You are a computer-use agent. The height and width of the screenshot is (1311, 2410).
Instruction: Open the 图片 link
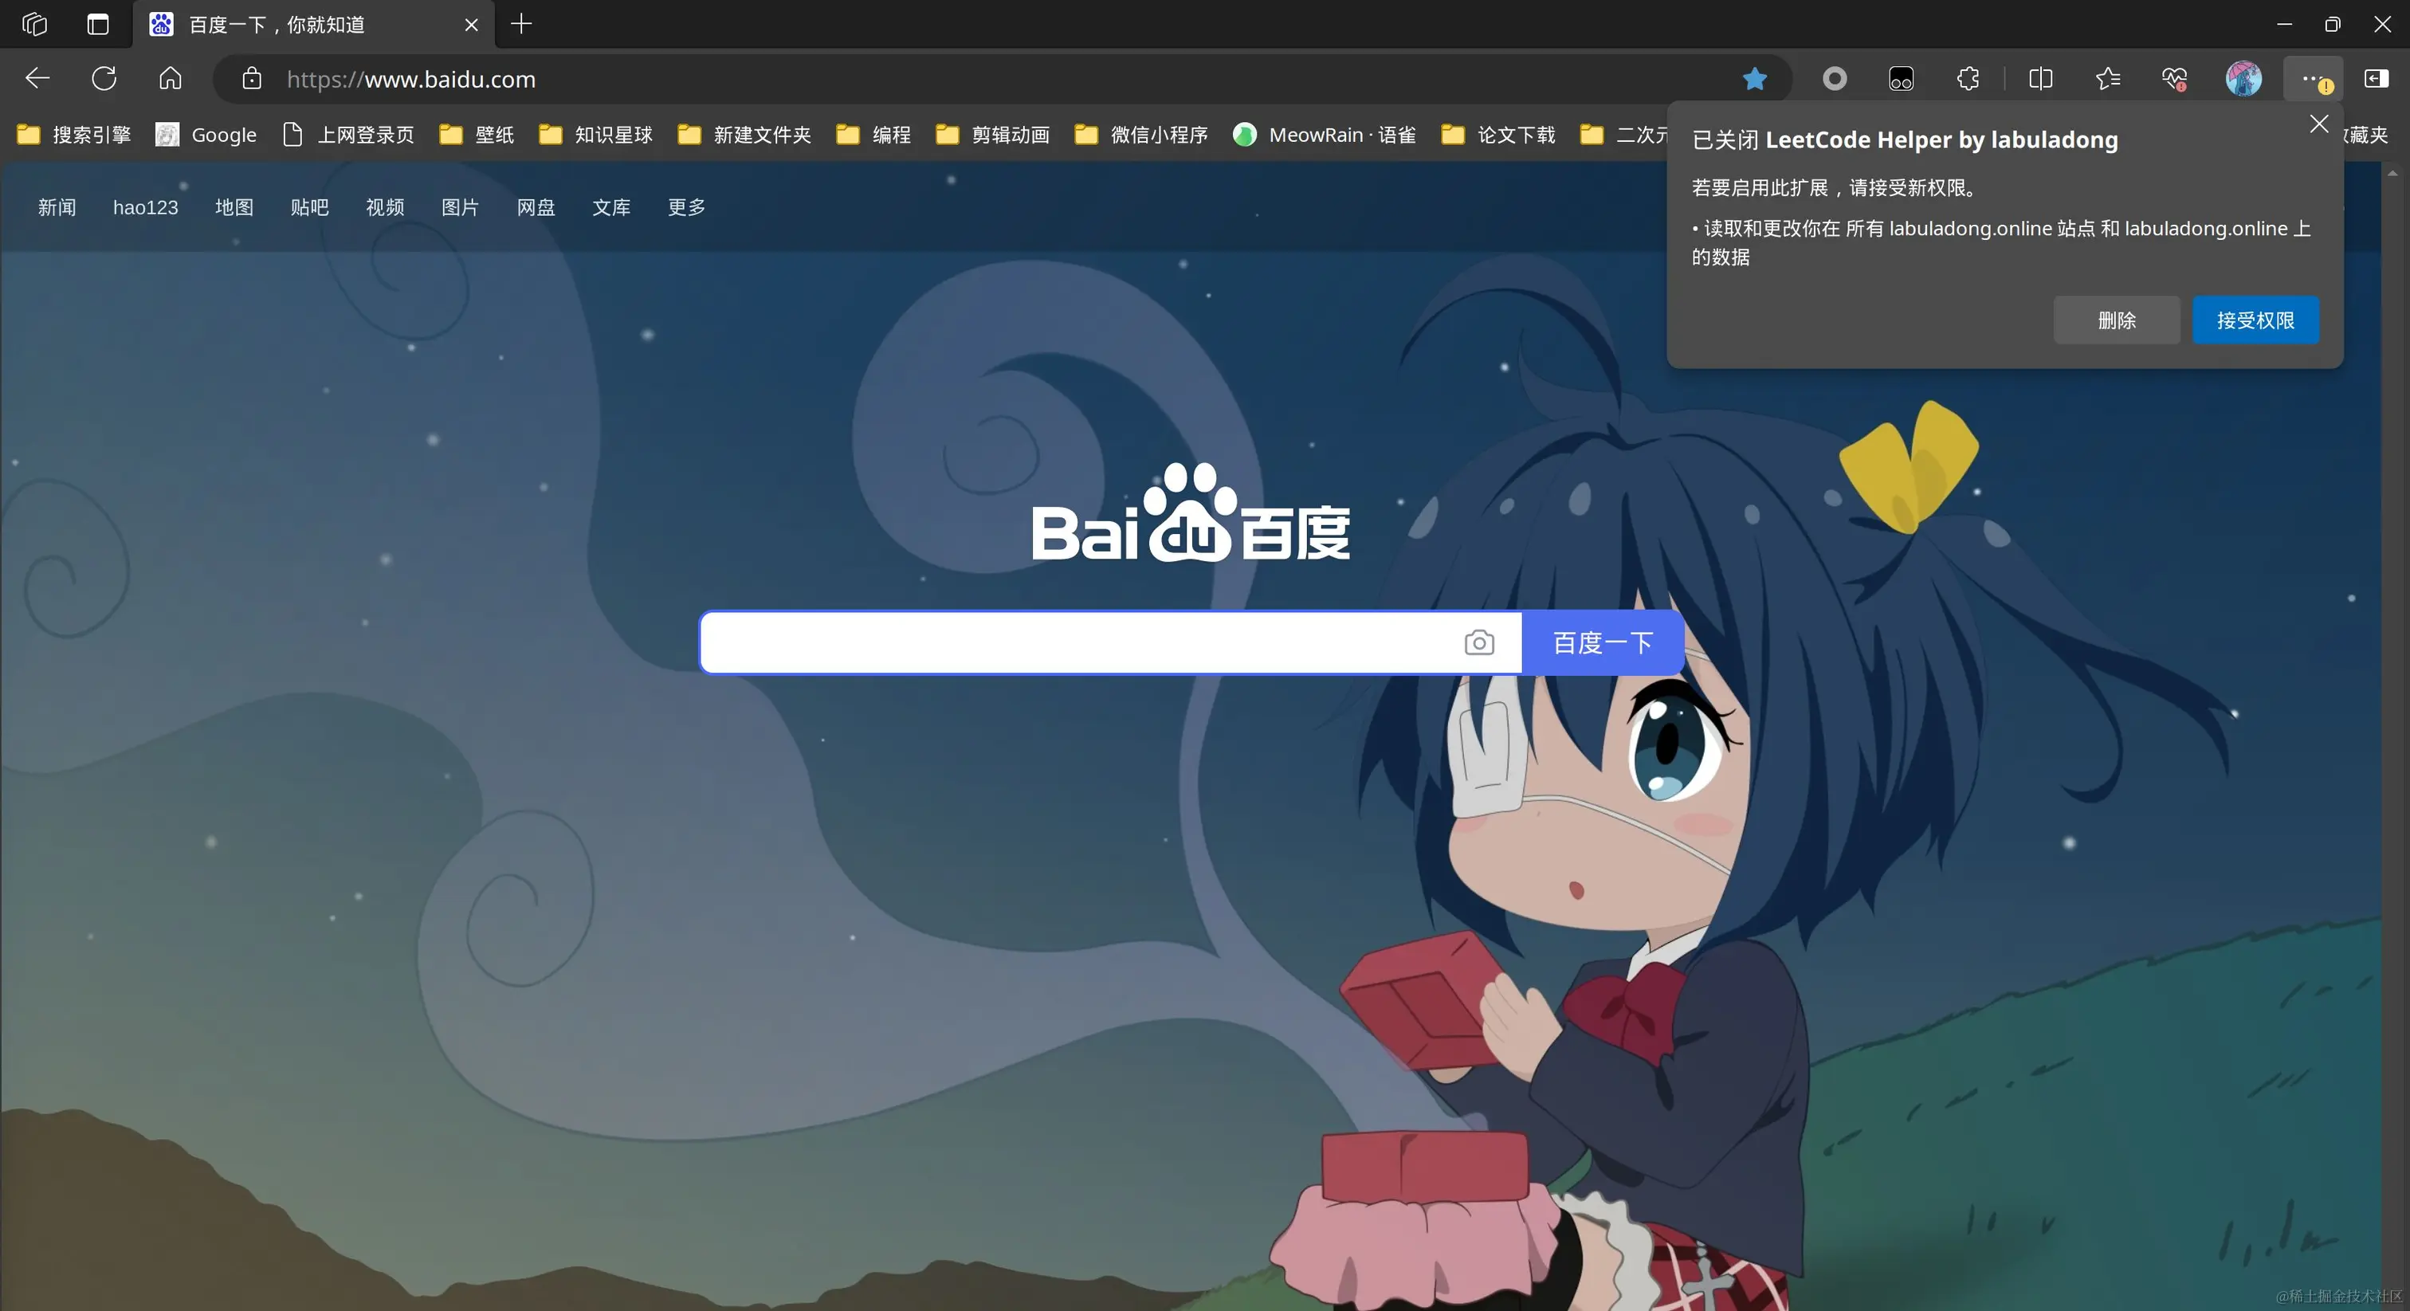coord(461,206)
